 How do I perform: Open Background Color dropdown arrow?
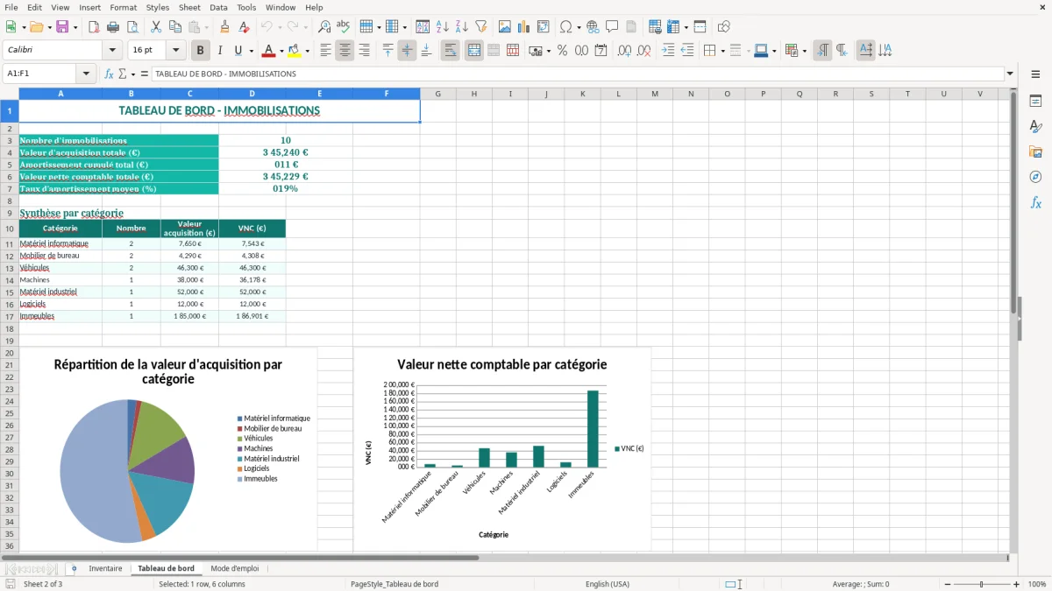point(307,51)
